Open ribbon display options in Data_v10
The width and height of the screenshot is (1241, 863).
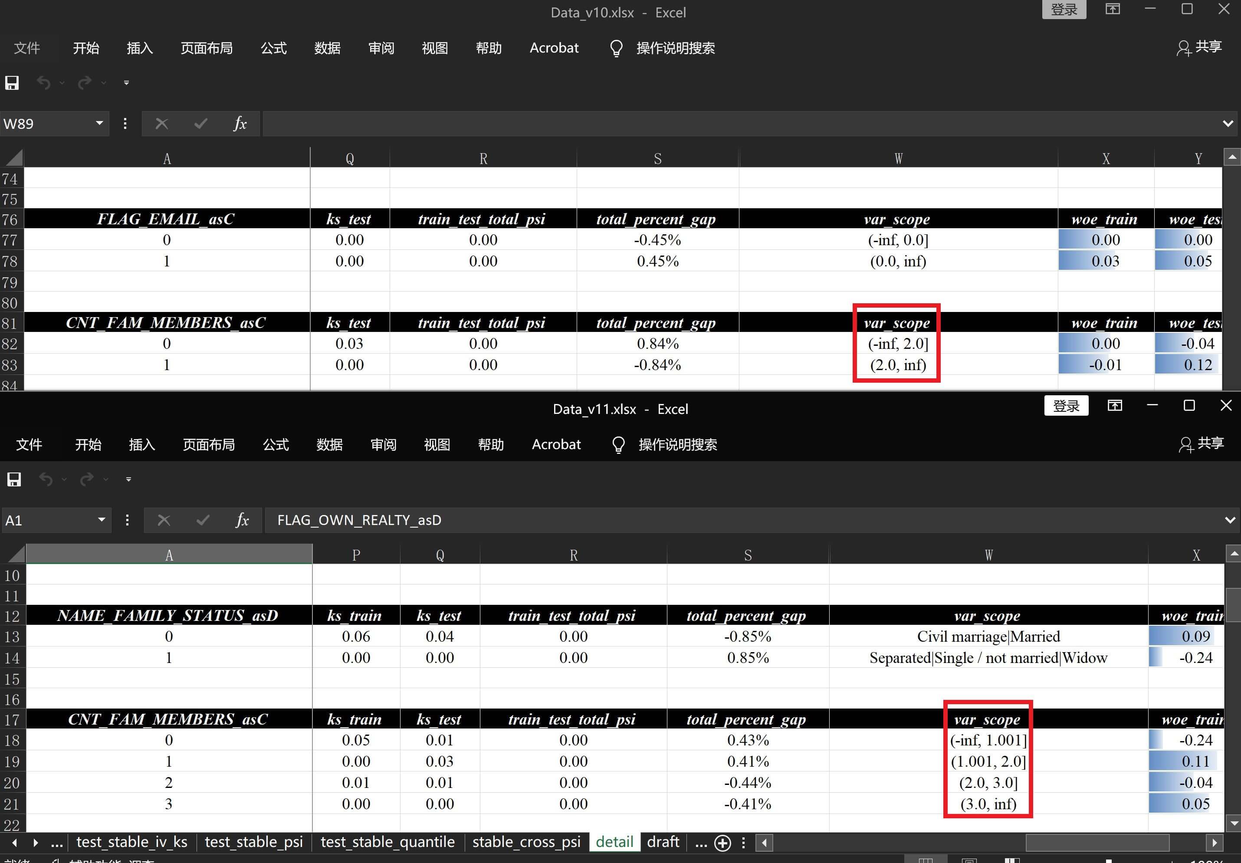point(1113,9)
